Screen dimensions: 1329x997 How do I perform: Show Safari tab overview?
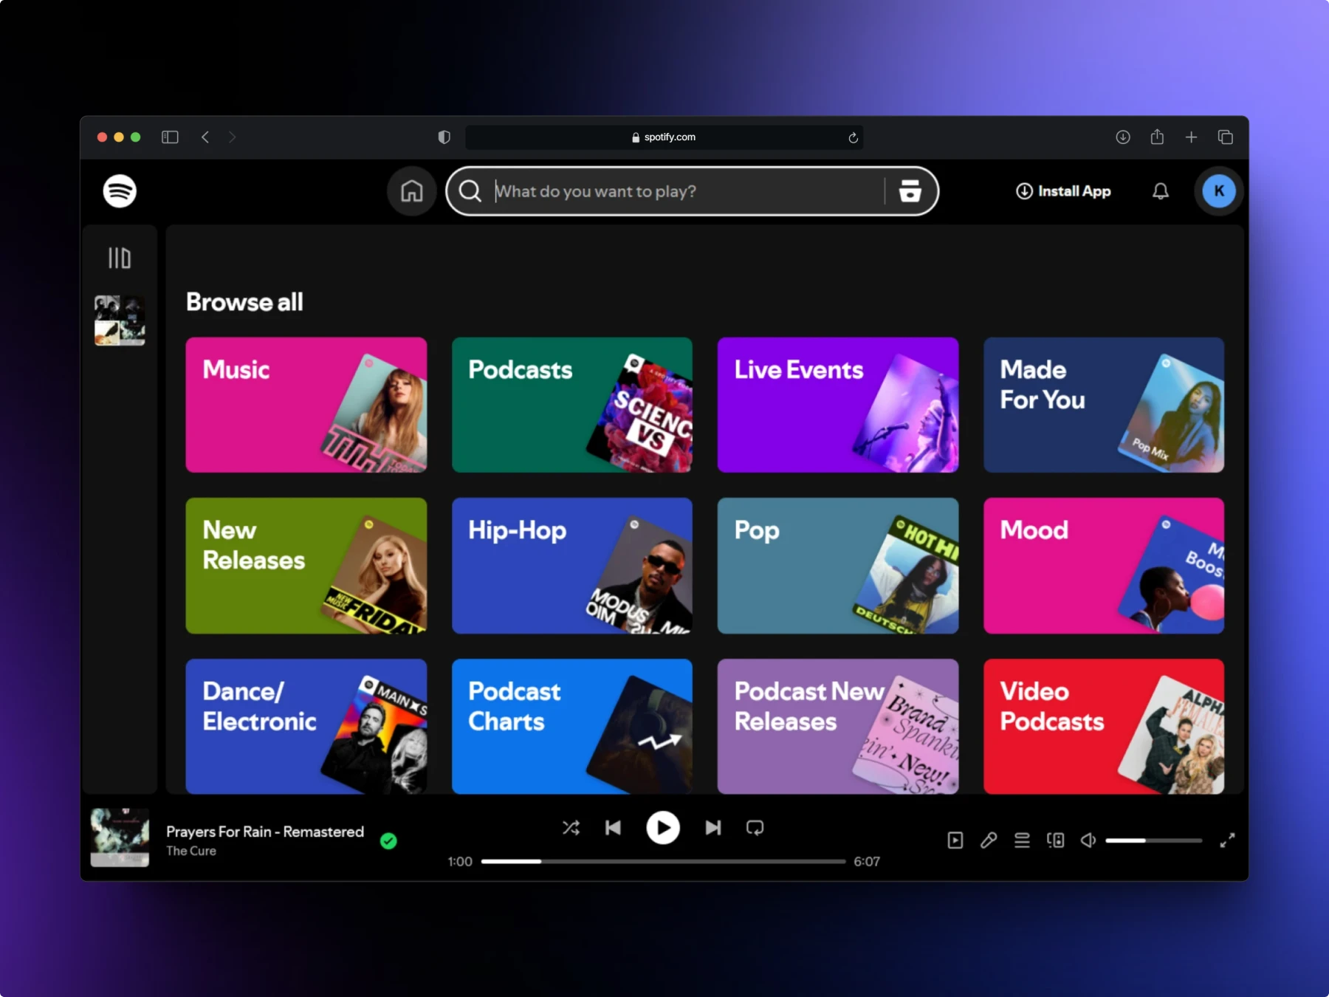point(1226,137)
